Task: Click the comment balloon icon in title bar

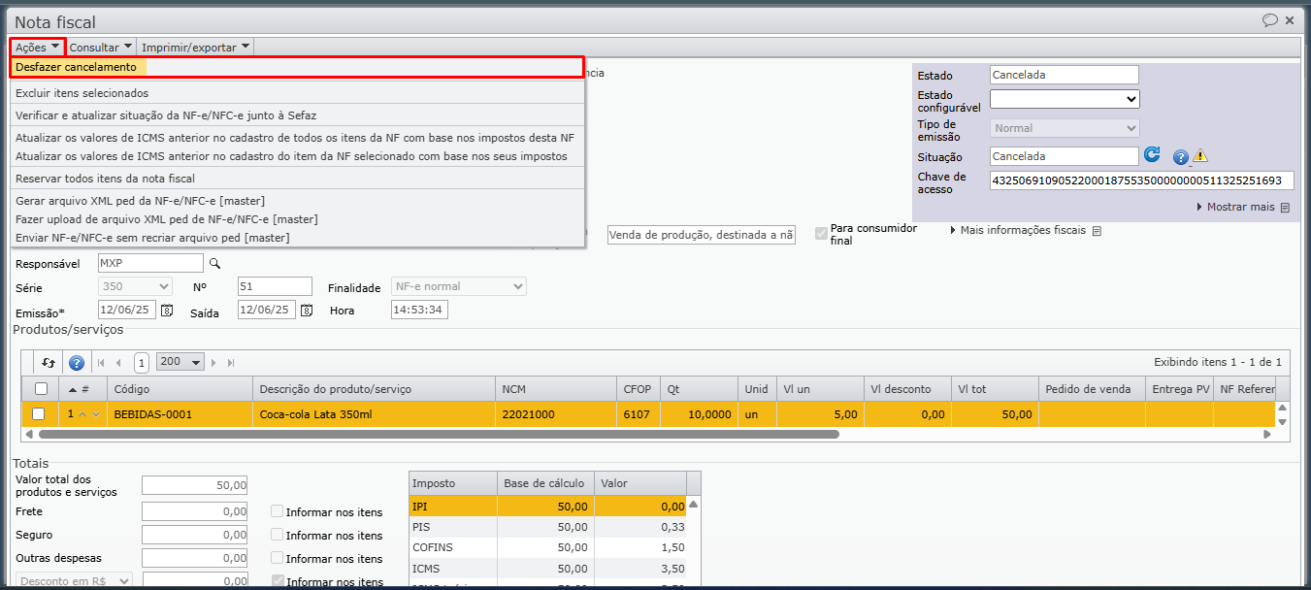Action: (1269, 19)
